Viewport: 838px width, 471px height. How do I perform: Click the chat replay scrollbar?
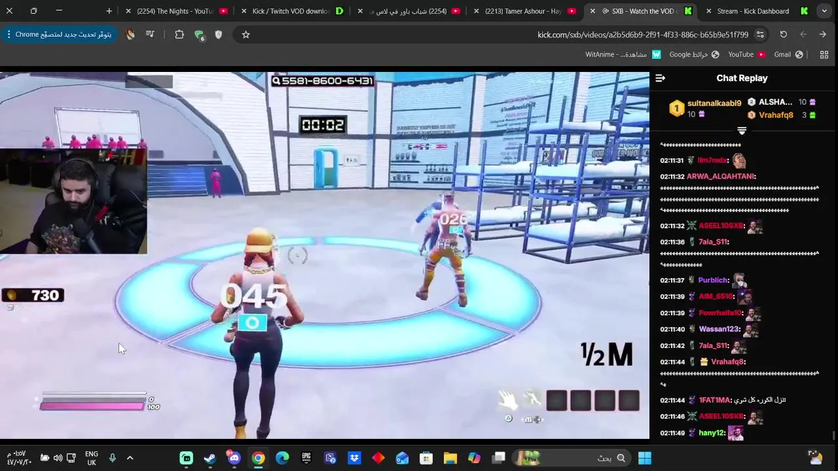pos(833,435)
